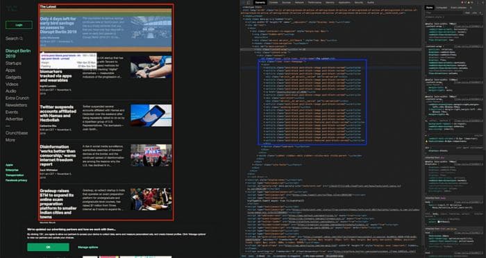Click the TechCrunch logo
This screenshot has width=486, height=258.
coord(12,8)
